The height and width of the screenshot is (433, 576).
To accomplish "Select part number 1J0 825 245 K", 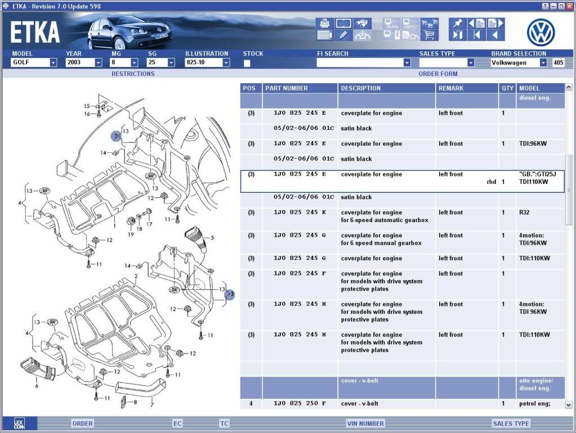I will pos(300,212).
